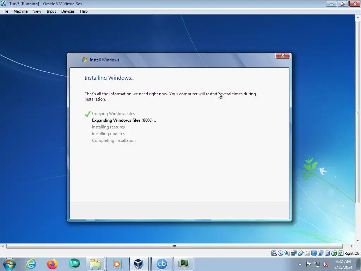
Task: Click the green checkmark beside Copying Windows files
Action: click(x=87, y=114)
